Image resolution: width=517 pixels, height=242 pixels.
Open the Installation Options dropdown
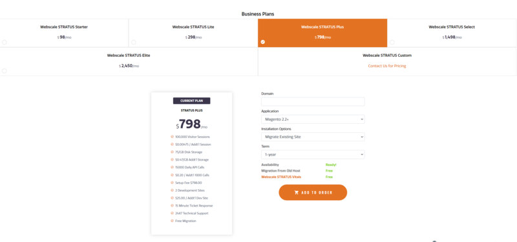tap(313, 137)
